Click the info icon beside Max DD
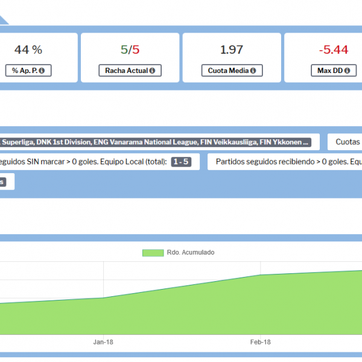The width and height of the screenshot is (362, 362). [x=348, y=71]
